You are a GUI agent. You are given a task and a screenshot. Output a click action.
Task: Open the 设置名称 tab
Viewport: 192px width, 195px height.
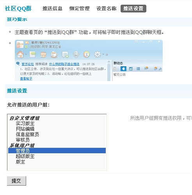(106, 9)
